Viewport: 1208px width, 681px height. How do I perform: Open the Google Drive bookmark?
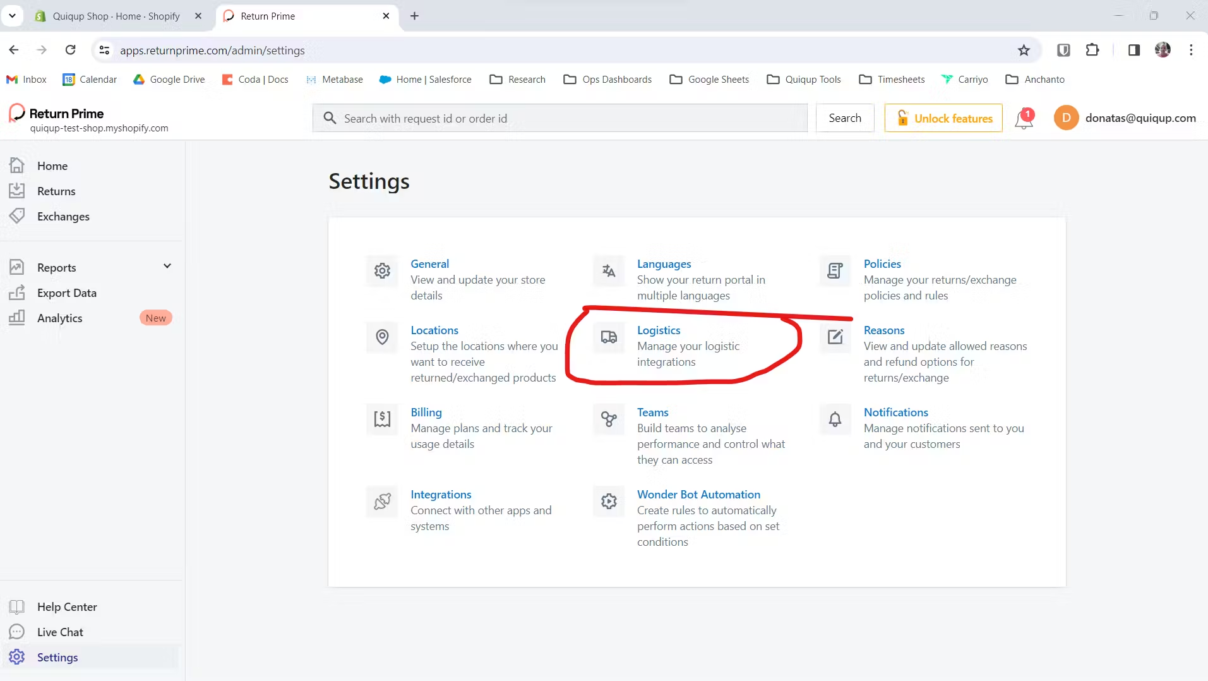(169, 79)
